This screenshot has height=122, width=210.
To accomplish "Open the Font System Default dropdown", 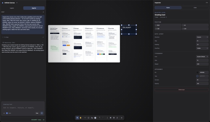I will 202,57.
